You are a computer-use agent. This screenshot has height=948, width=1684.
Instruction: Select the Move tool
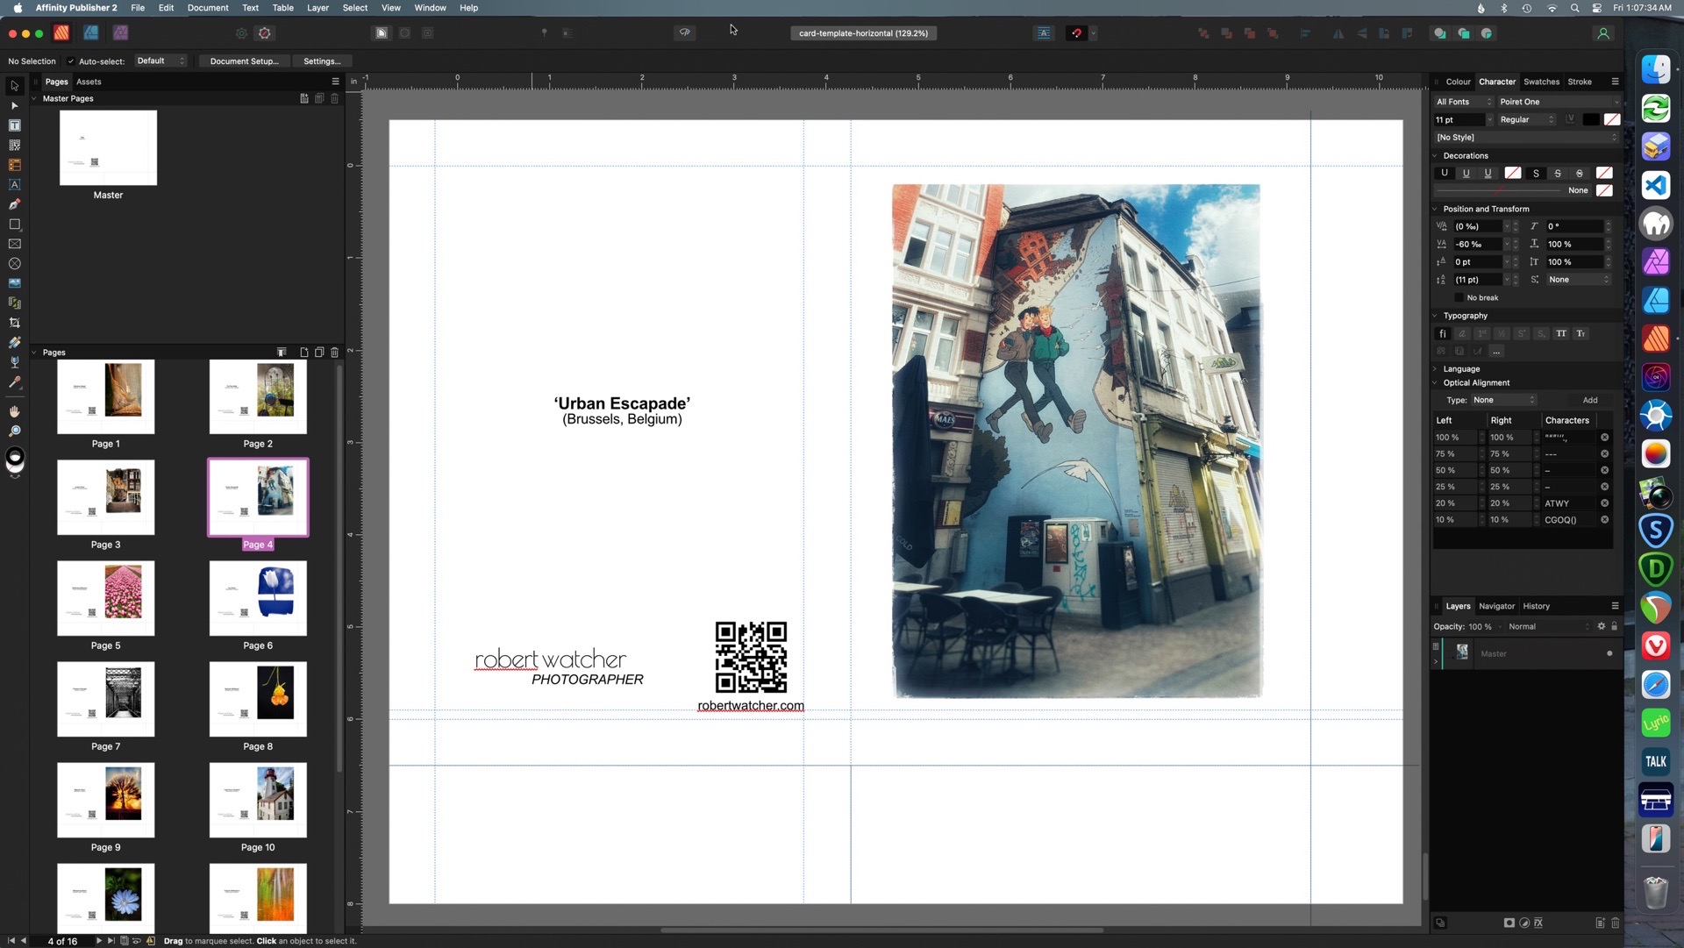tap(14, 86)
